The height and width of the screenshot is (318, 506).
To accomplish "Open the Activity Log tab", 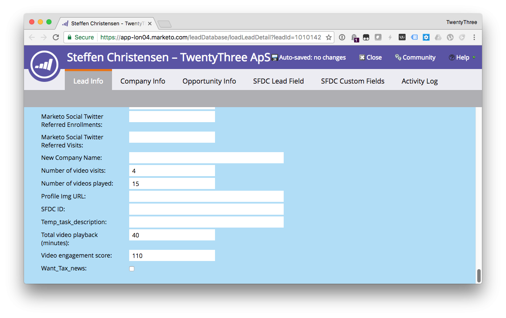I will point(419,81).
